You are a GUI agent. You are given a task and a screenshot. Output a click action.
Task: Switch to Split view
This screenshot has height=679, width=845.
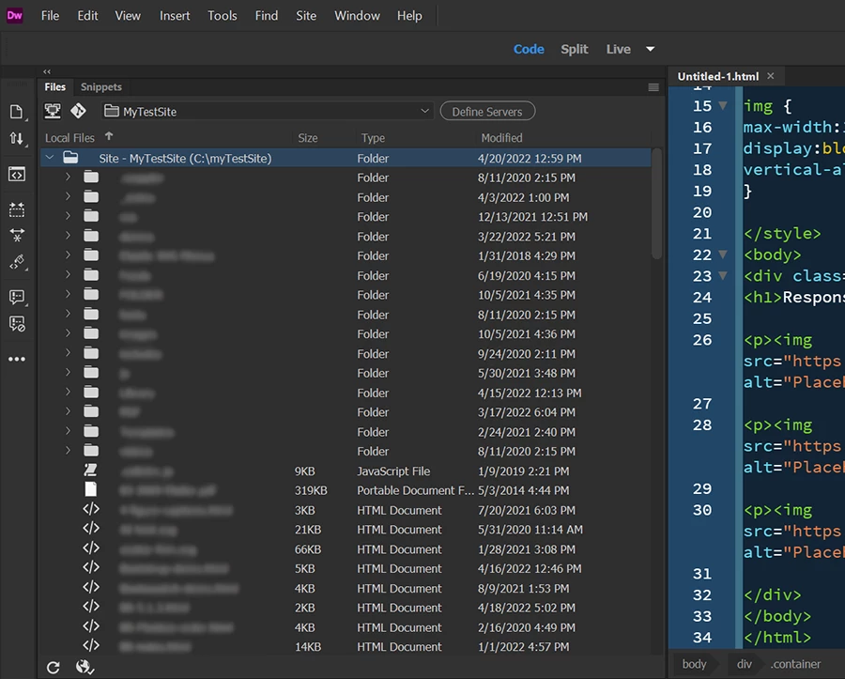pyautogui.click(x=574, y=49)
